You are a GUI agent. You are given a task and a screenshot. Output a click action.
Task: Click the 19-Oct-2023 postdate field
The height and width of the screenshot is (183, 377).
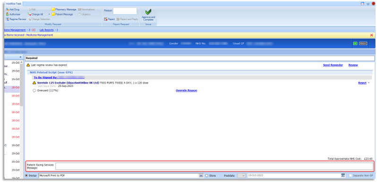294,176
